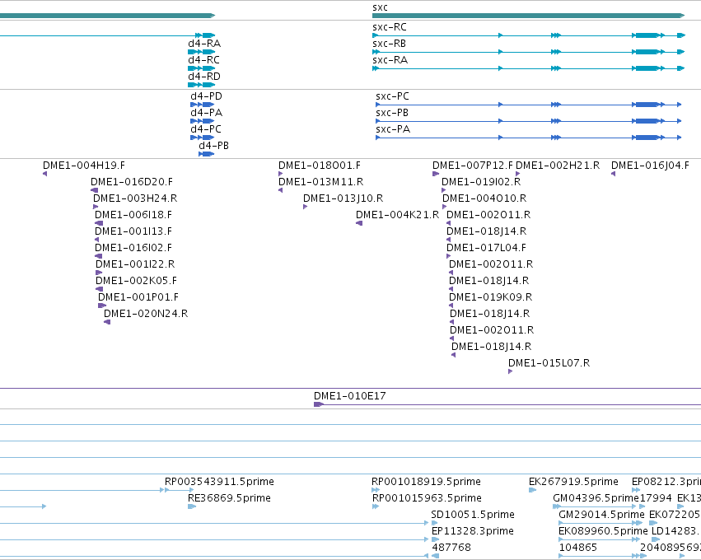Click the DME1-006I18.F feature label
701x560 pixels.
click(133, 216)
